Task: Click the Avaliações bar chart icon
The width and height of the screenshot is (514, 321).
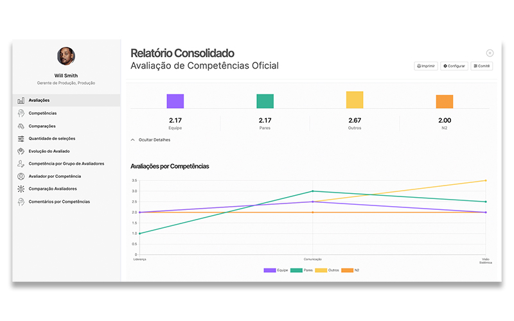Action: coord(21,101)
